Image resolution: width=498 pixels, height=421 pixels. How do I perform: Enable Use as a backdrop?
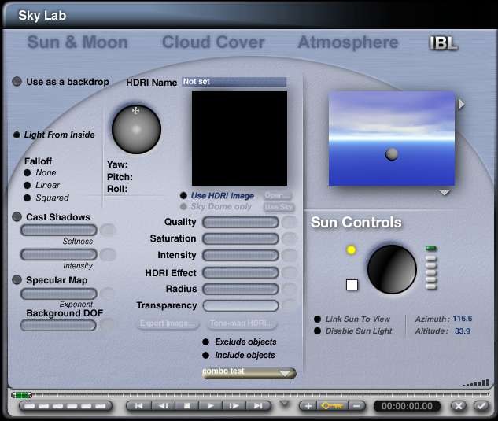coord(17,82)
